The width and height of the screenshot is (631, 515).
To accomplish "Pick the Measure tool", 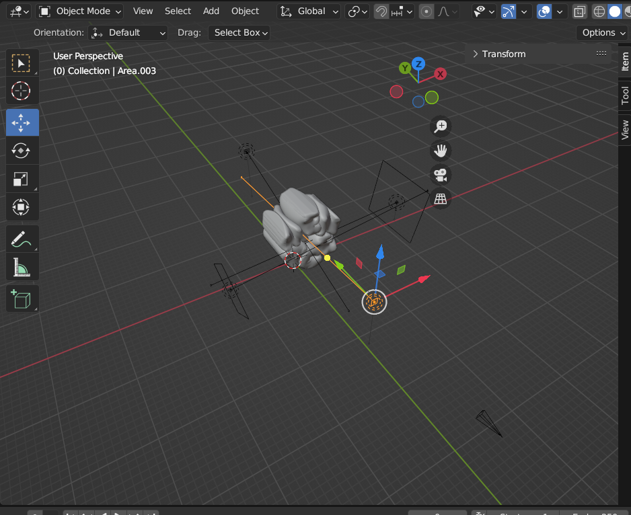I will (22, 266).
